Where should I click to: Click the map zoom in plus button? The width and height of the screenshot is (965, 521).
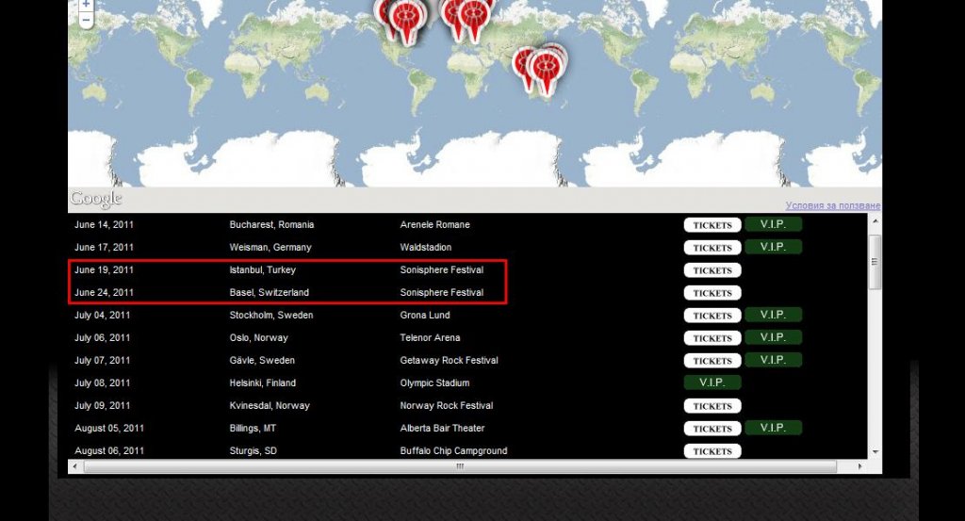tap(86, 4)
